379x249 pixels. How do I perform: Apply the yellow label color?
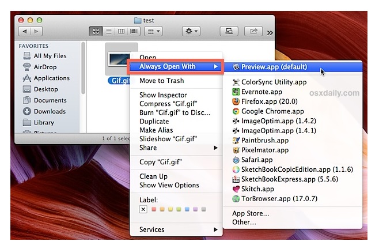pyautogui.click(x=170, y=209)
